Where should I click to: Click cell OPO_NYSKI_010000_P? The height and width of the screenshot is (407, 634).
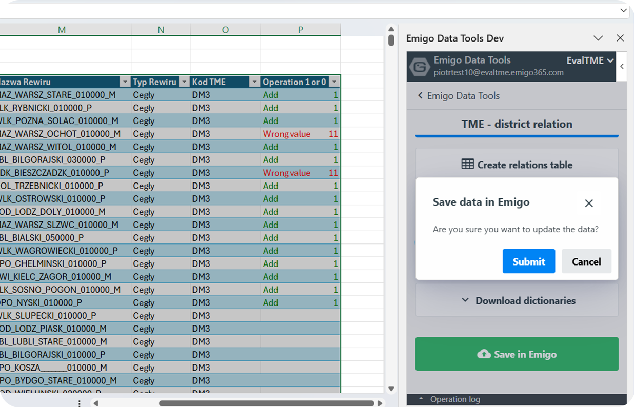point(66,302)
